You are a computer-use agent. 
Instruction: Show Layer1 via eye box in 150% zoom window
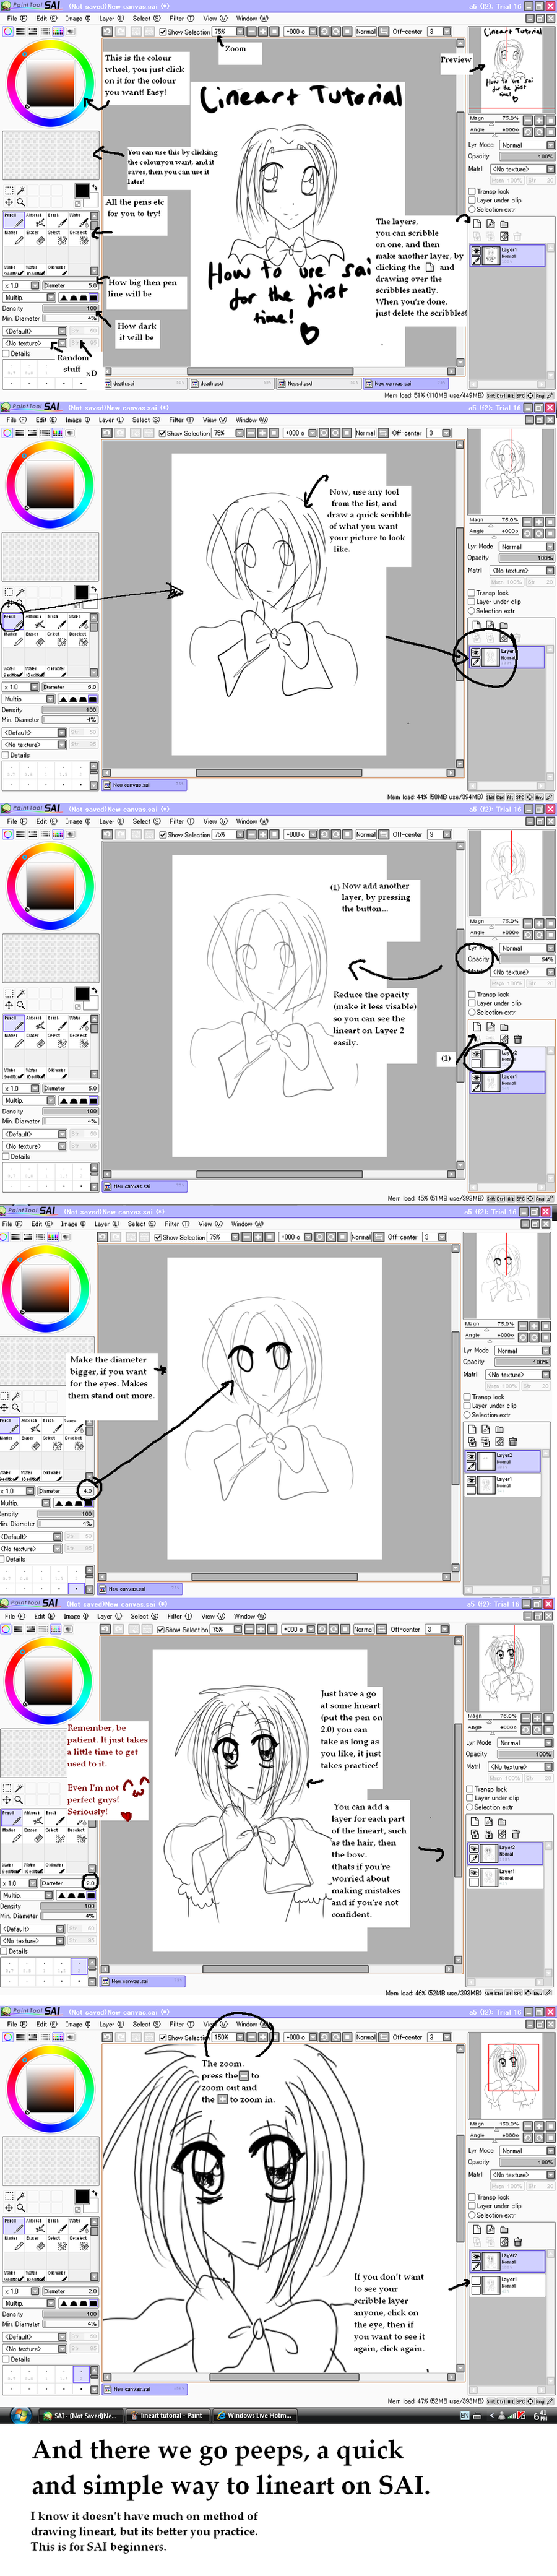coord(477,2280)
